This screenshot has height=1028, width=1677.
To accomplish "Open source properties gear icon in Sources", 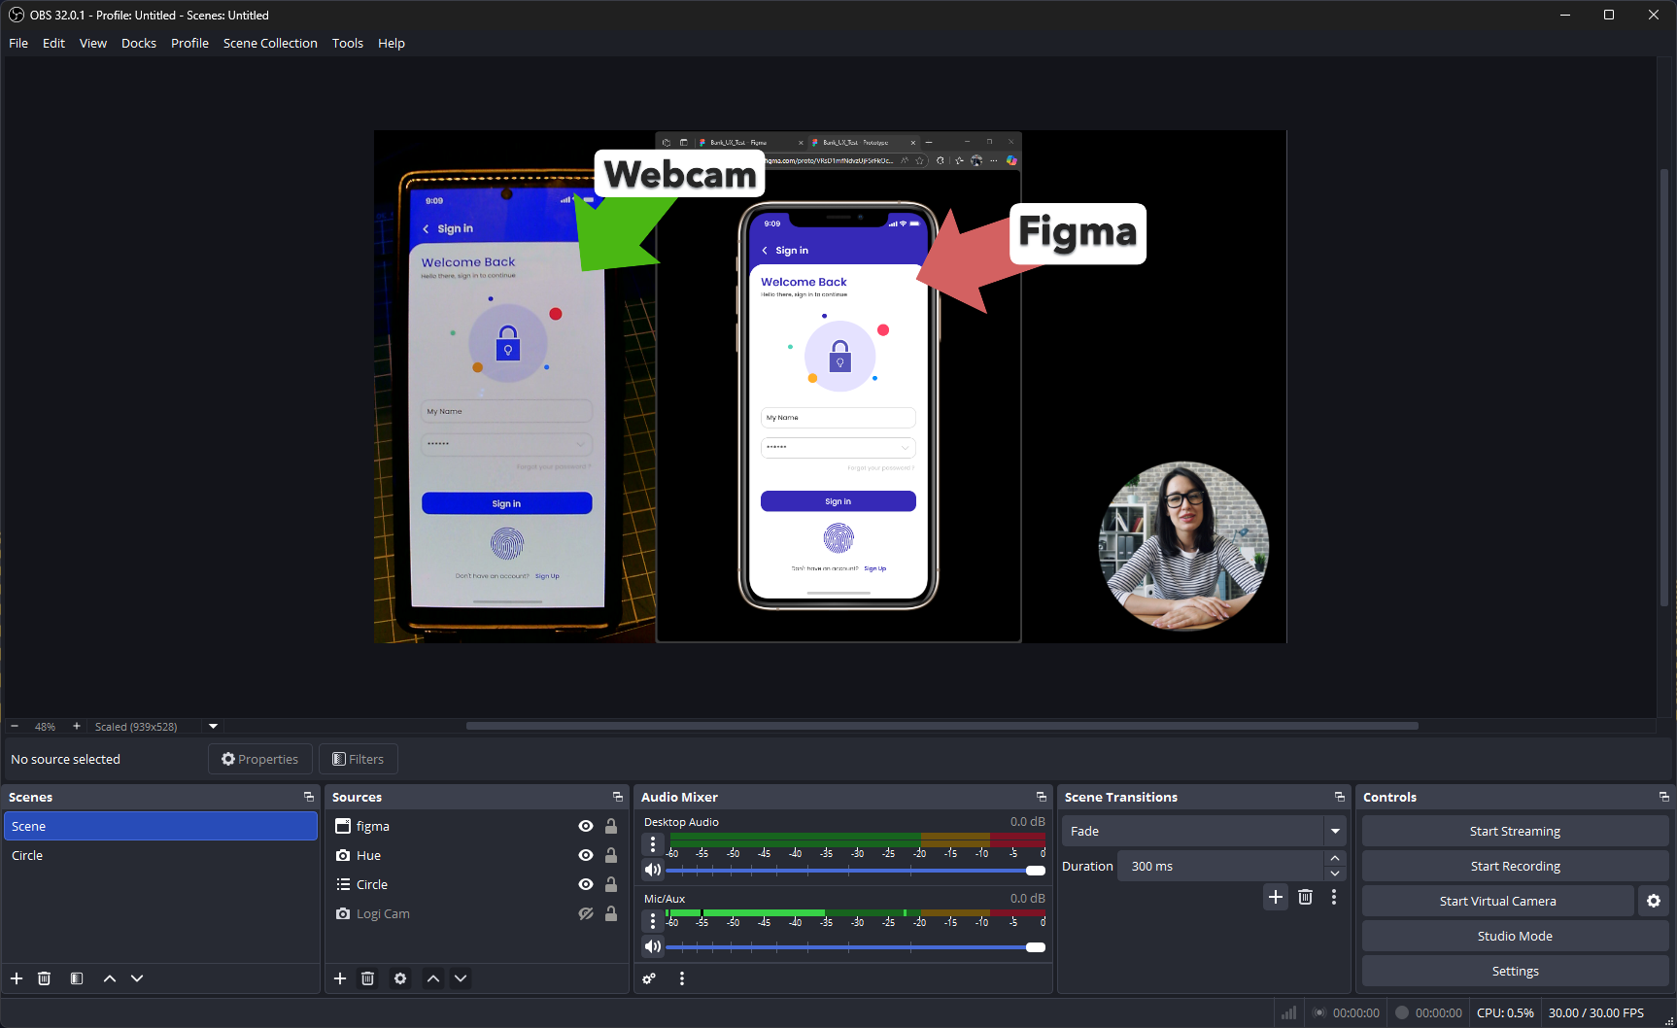I will [400, 978].
